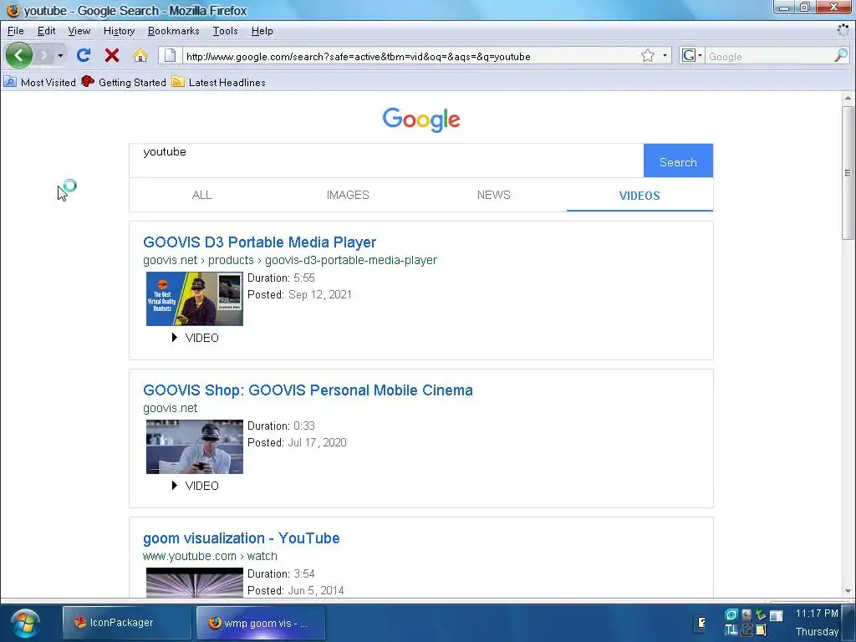856x642 pixels.
Task: Click the vertical scrollbar thumb
Action: click(x=848, y=172)
